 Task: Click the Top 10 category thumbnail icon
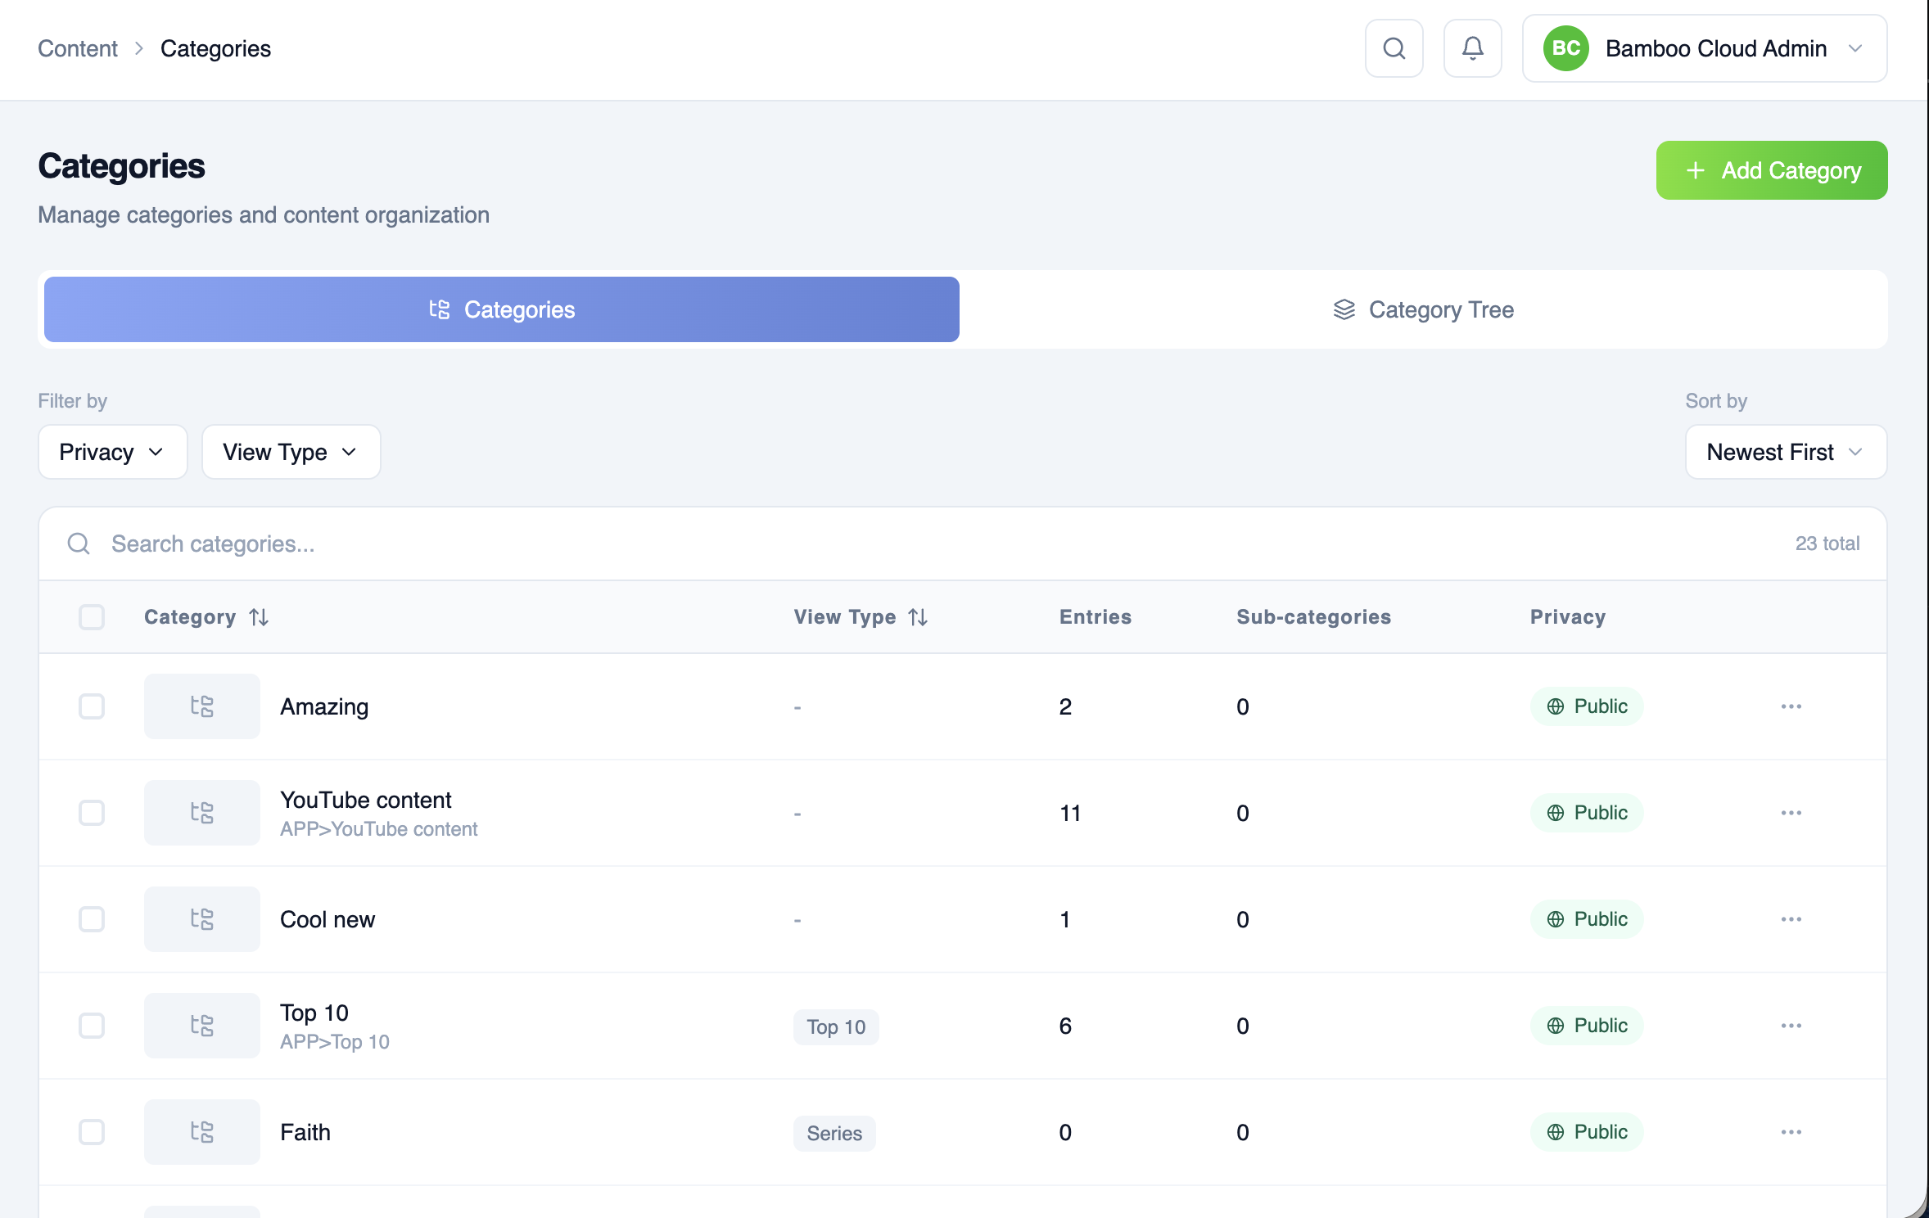pos(202,1026)
